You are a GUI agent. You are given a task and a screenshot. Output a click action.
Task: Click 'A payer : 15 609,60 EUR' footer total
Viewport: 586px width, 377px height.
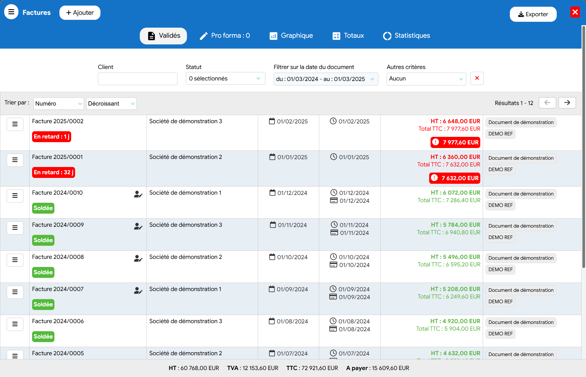click(378, 368)
